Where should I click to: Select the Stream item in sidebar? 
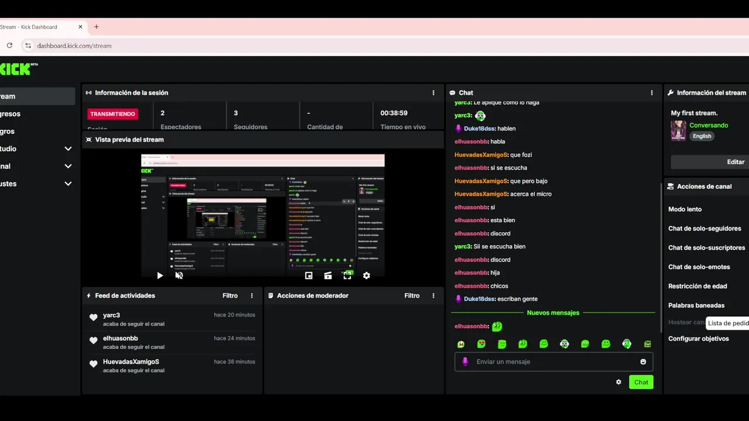[37, 96]
